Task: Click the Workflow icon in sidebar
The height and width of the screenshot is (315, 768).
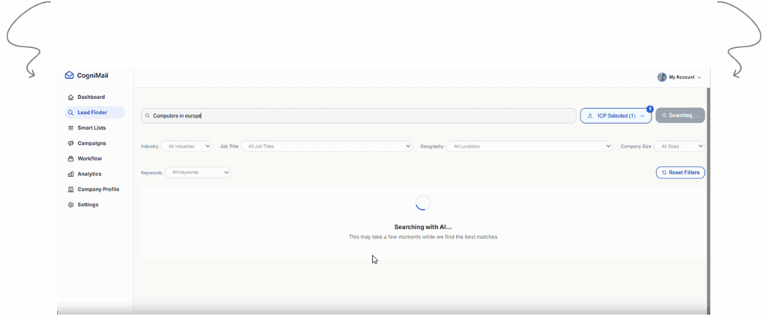Action: (x=70, y=159)
